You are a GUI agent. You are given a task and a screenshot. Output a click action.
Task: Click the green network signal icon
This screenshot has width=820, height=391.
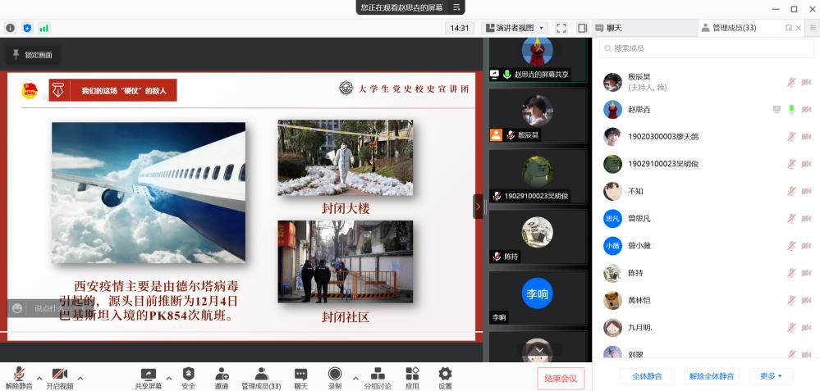44,28
